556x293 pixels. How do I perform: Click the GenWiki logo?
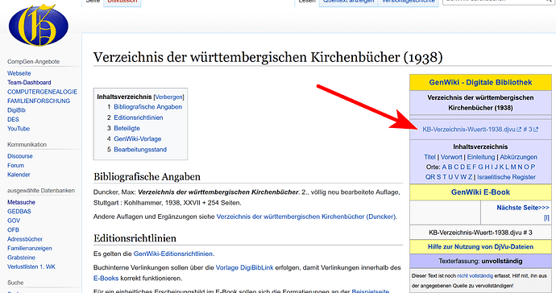pos(39,25)
